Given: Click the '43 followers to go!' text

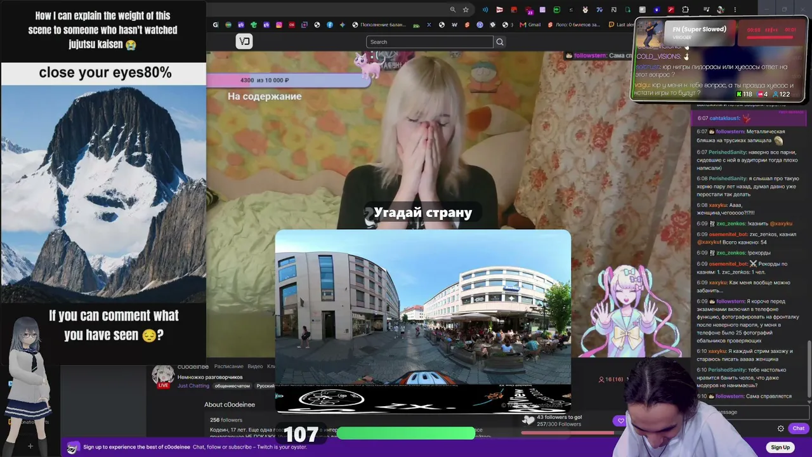Looking at the screenshot, I should click(x=559, y=418).
